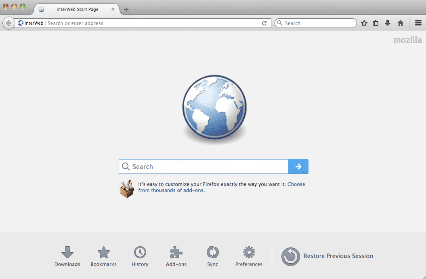Screen dimensions: 426x279
Task: Click the InterWeb site identity globe icon
Action: coord(20,23)
